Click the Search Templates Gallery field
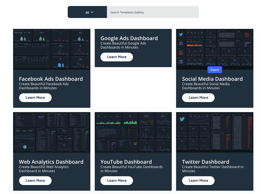This screenshot has height=194, width=261. point(153,12)
